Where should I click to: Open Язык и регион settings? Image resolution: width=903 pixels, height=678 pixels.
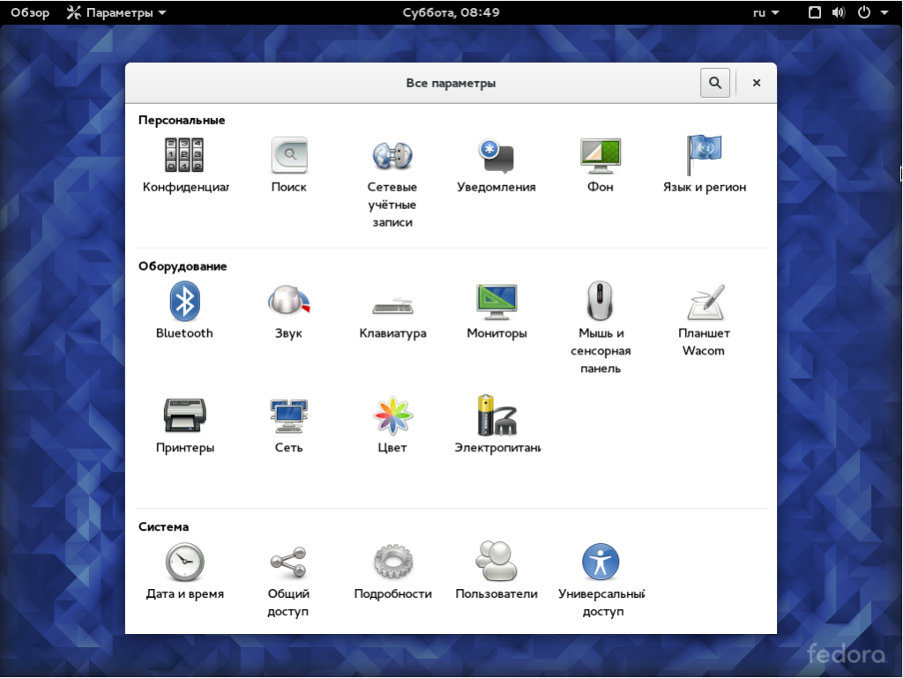click(705, 164)
